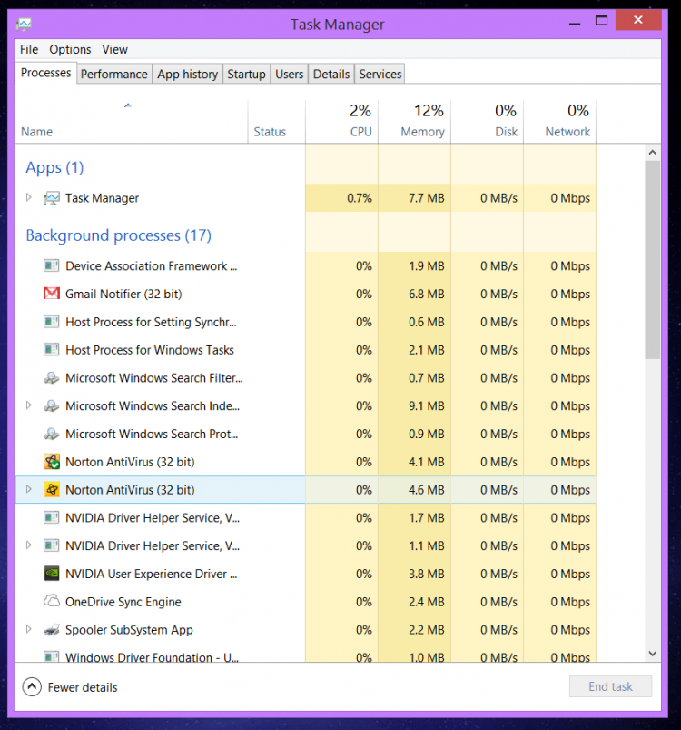This screenshot has width=681, height=730.
Task: Click the 6.8 MB memory value
Action: click(426, 294)
